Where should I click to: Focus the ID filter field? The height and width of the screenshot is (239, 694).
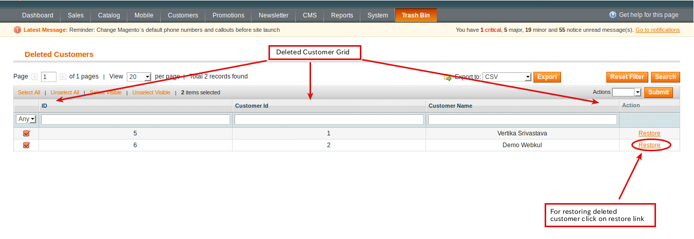136,120
